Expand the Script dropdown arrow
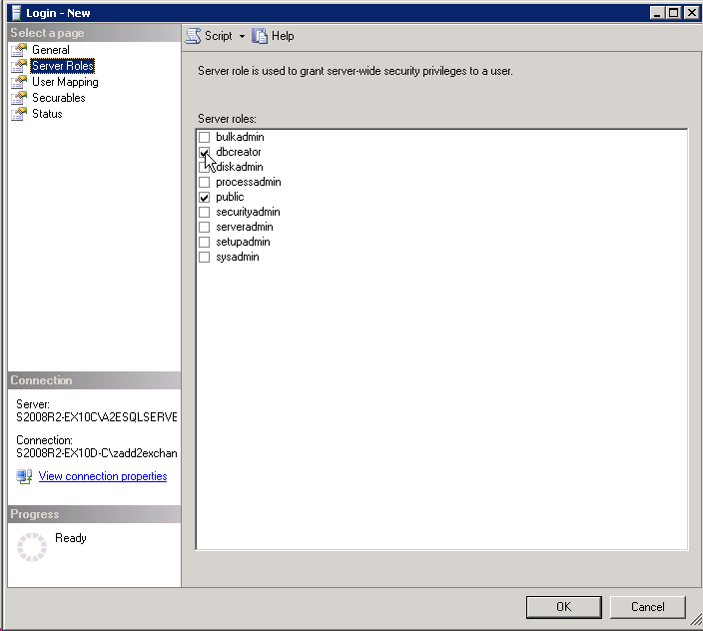 pyautogui.click(x=242, y=36)
